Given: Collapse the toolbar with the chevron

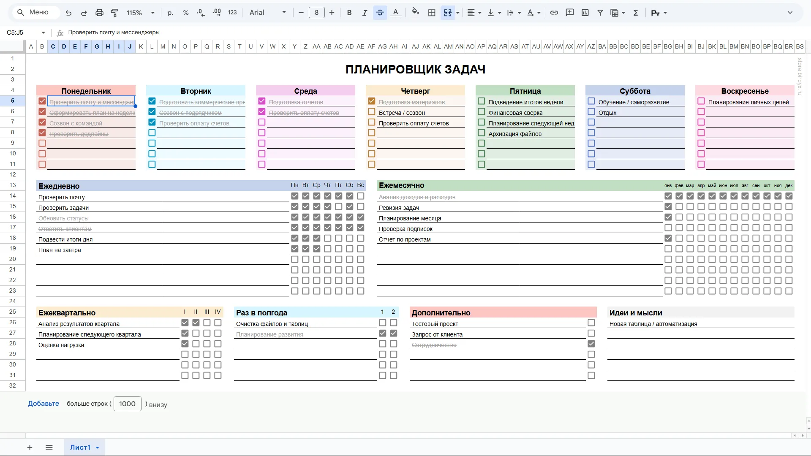Looking at the screenshot, I should coord(790,13).
